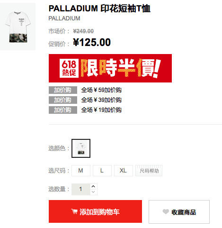222x228 pixels.
Task: Click the first 加价购 gray tag
Action: pyautogui.click(x=63, y=90)
